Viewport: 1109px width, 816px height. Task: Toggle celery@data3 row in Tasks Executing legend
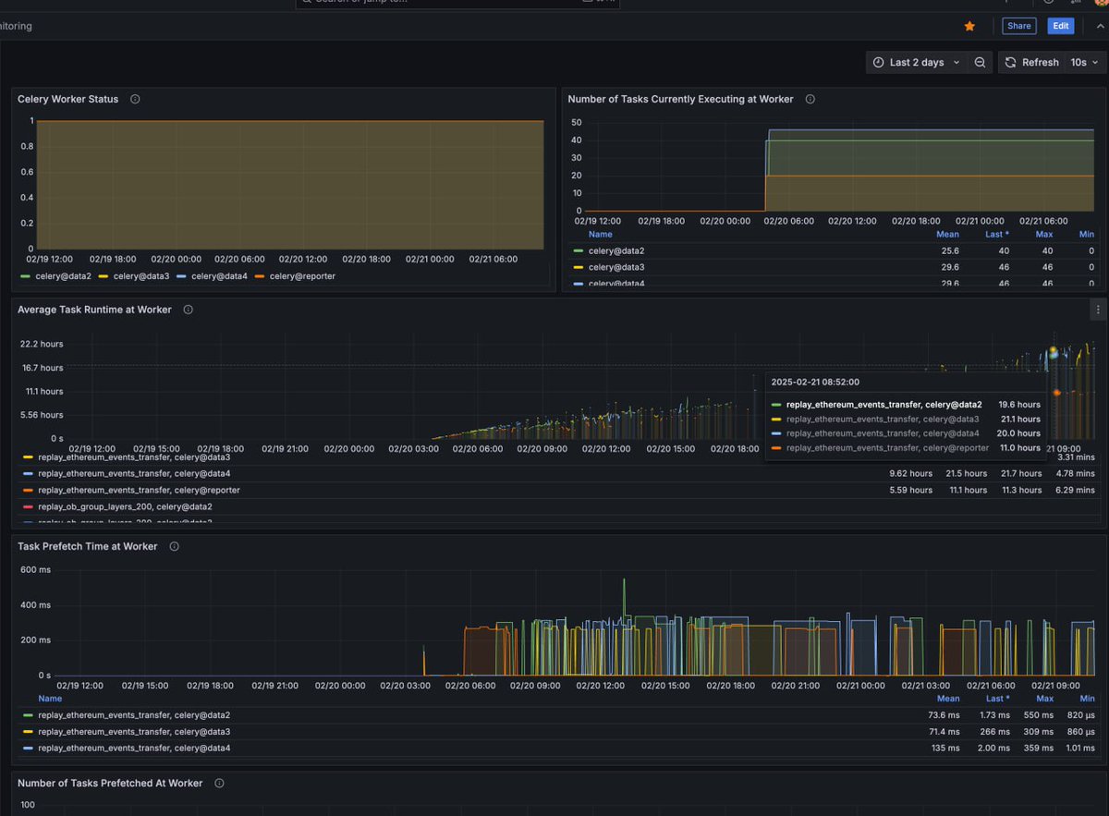pyautogui.click(x=616, y=267)
